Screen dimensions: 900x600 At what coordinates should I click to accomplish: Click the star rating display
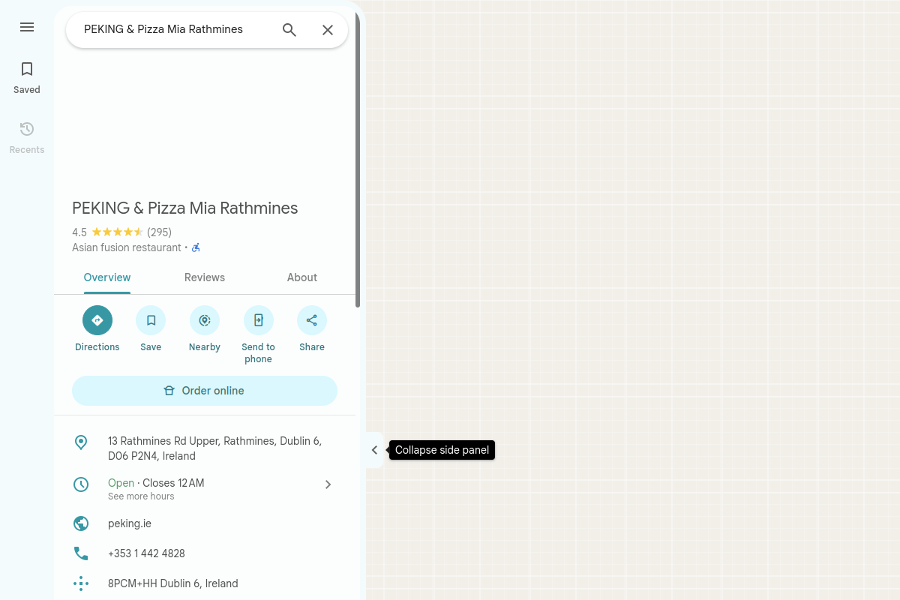pyautogui.click(x=117, y=232)
